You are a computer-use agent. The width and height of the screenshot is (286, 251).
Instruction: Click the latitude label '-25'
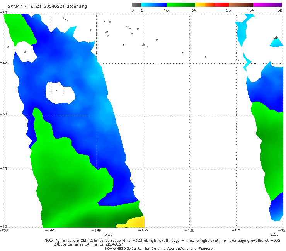[x=3, y=62]
